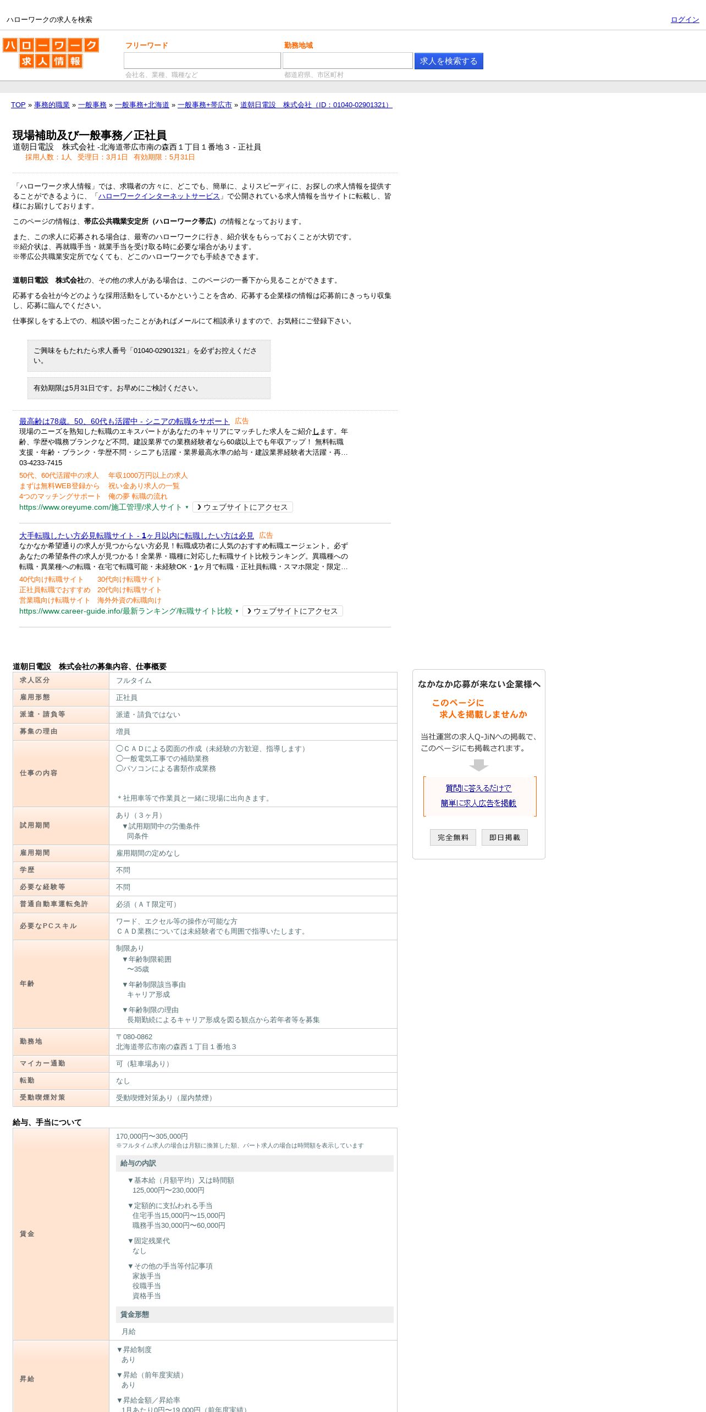Image resolution: width=706 pixels, height=1412 pixels.
Task: Click the 必須（ＡＴ限定可） license cell
Action: pyautogui.click(x=253, y=904)
